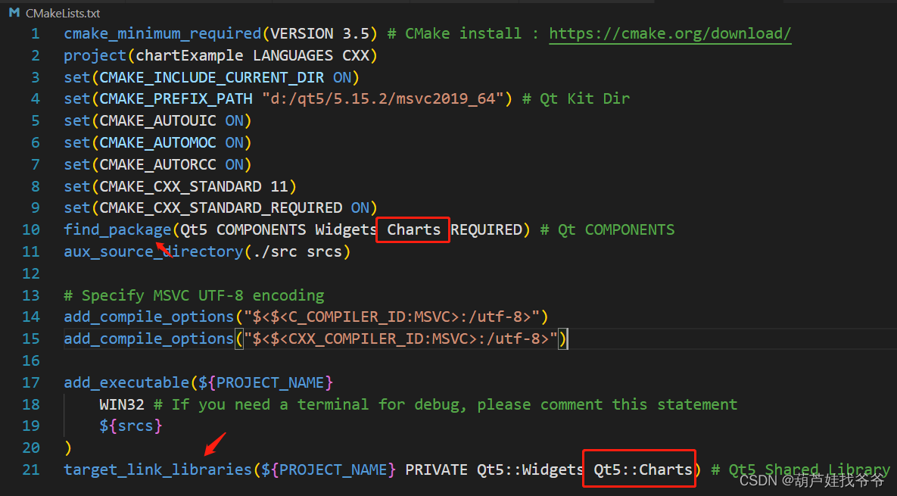Click the highlighted Charts component on line 10
Image resolution: width=897 pixels, height=496 pixels.
coord(413,229)
